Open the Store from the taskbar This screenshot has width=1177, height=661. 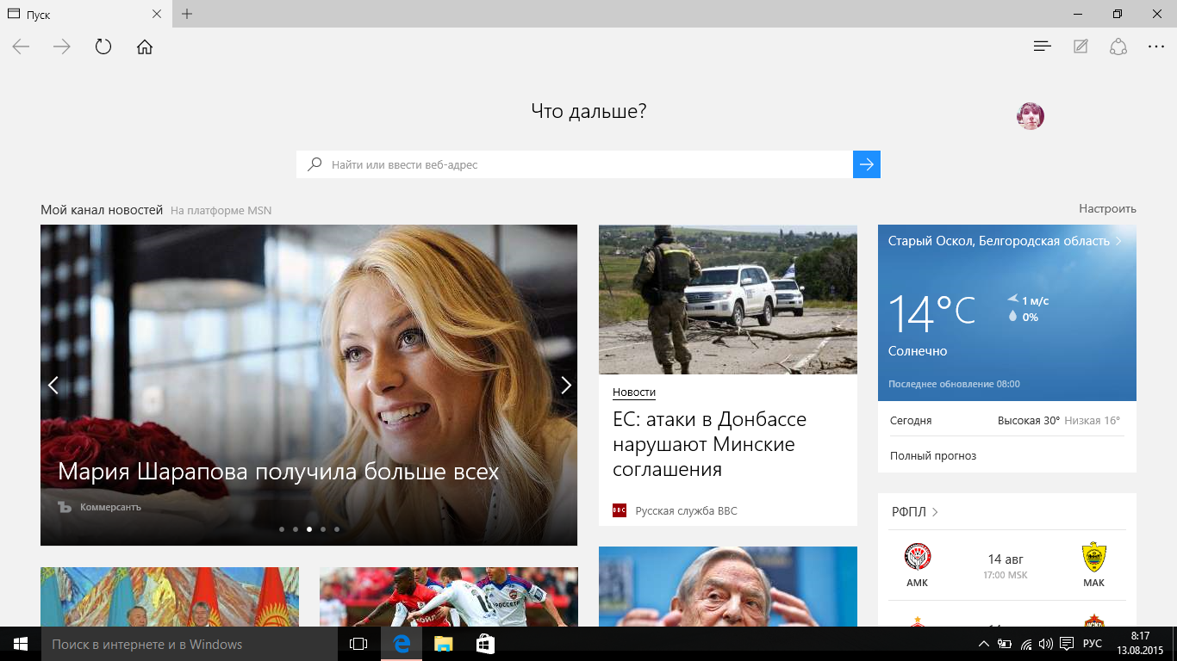[485, 644]
